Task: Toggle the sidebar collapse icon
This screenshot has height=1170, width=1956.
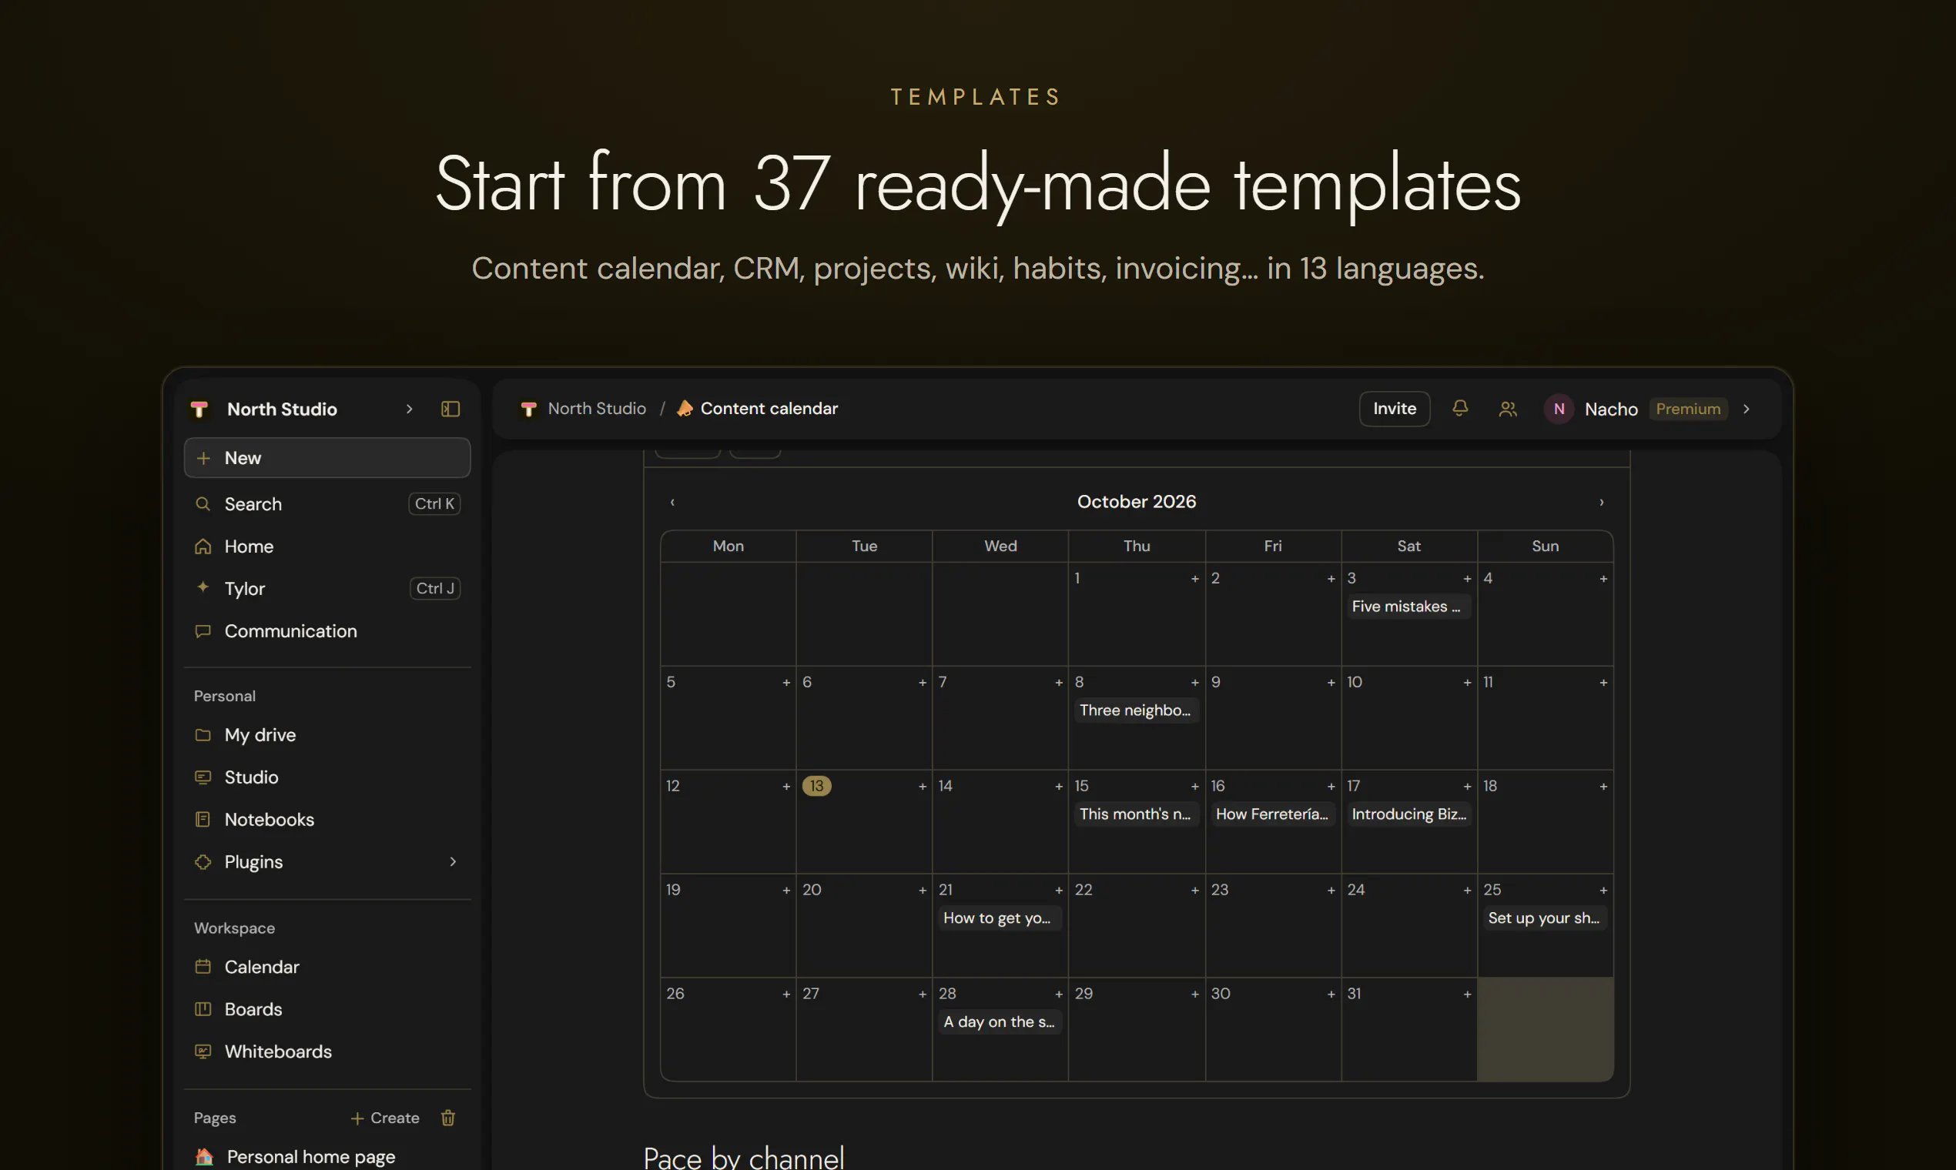Action: (x=450, y=409)
